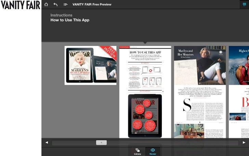Screen dimensions: 249x156
Task: Click the Instructions section label
Action: coord(61,15)
